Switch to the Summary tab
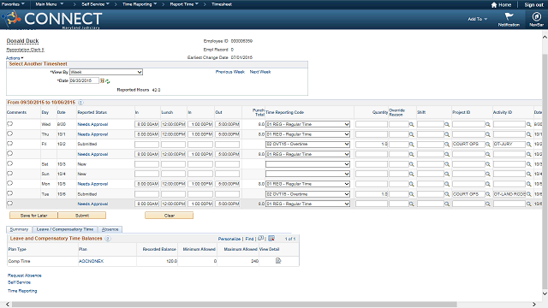 [19, 229]
